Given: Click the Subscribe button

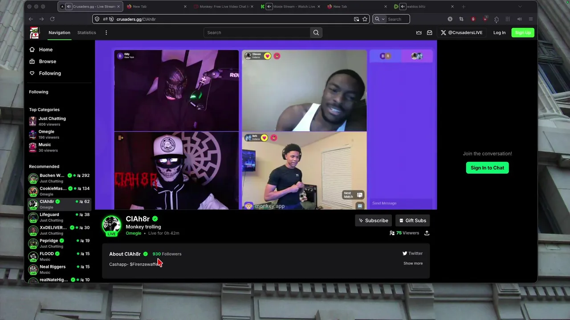Looking at the screenshot, I should [373, 220].
